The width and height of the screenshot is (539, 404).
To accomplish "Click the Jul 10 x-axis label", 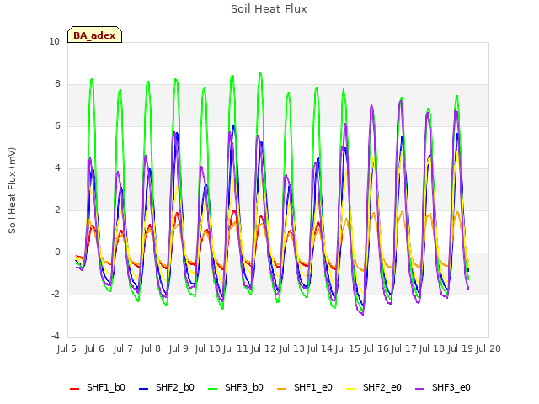I will pyautogui.click(x=208, y=348).
